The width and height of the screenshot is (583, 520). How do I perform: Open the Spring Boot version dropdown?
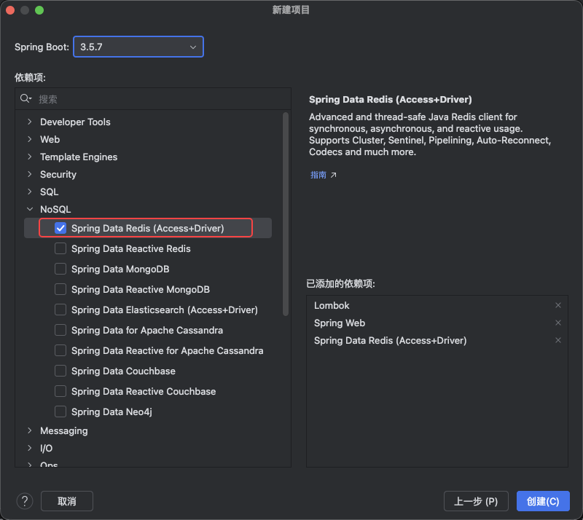click(138, 47)
